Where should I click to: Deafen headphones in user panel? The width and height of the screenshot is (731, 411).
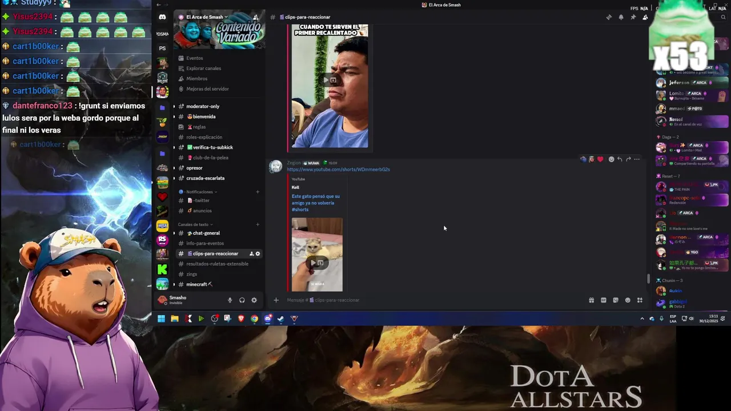[242, 300]
